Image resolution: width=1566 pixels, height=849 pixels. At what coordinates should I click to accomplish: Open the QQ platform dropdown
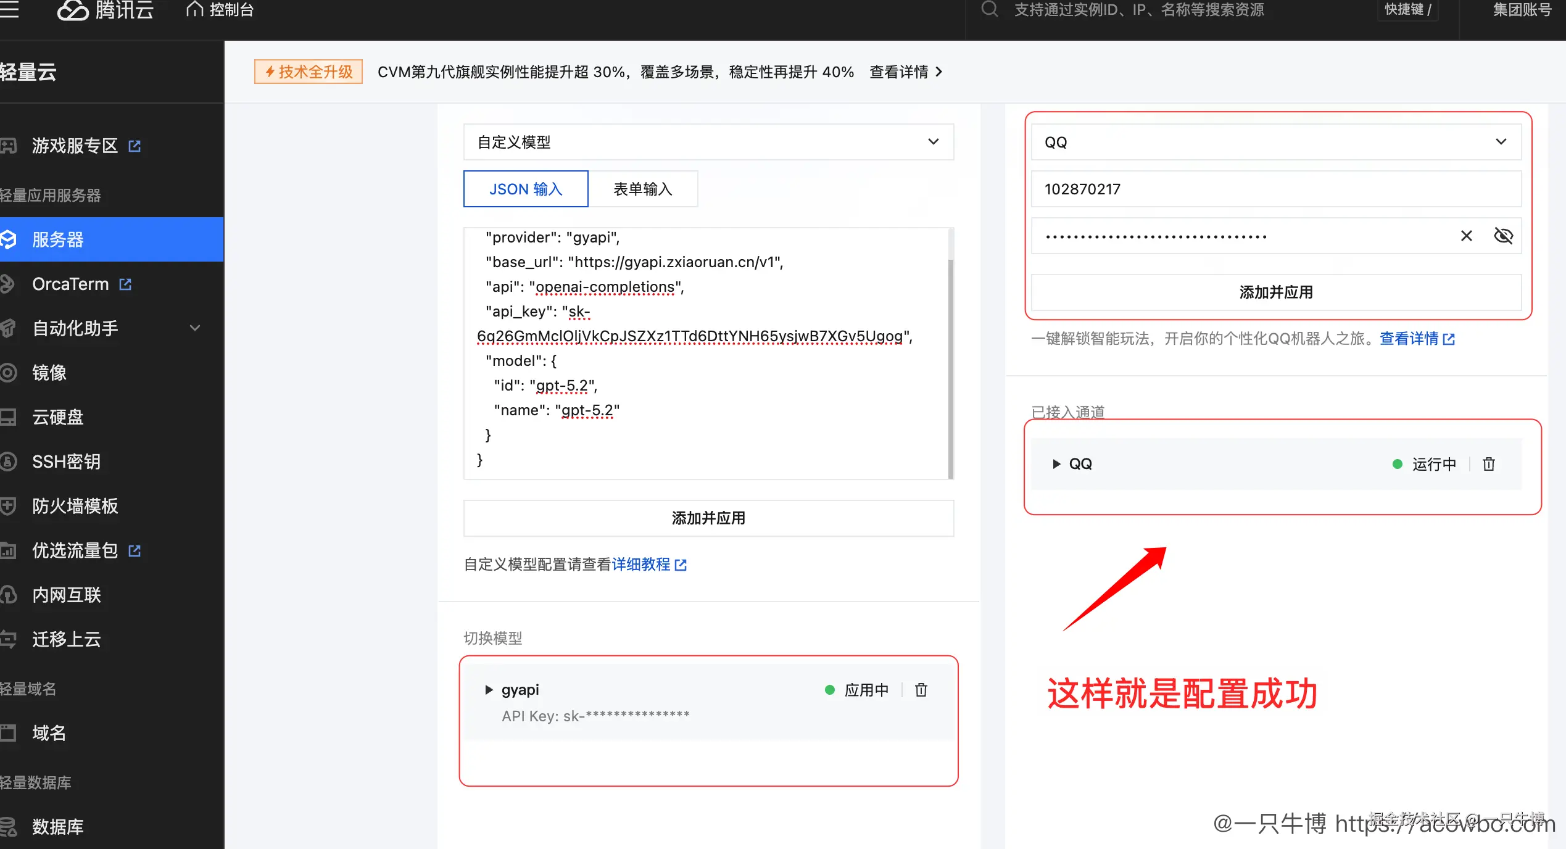(1502, 141)
